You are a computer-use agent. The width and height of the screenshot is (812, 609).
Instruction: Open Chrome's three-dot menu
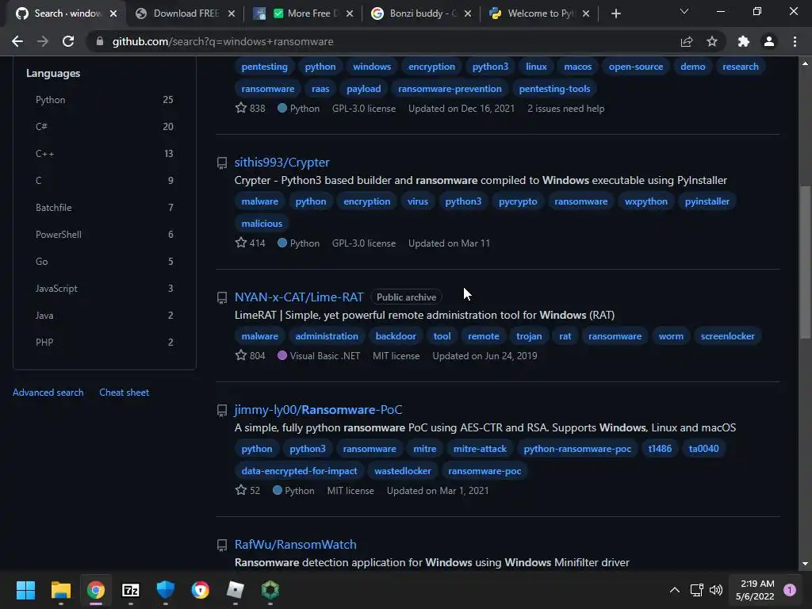(x=795, y=41)
